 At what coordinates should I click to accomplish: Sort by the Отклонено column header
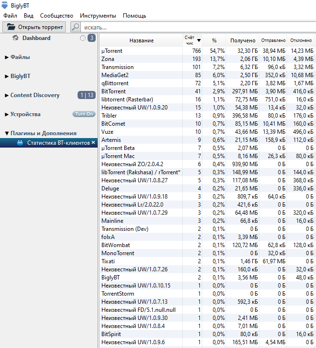point(301,40)
